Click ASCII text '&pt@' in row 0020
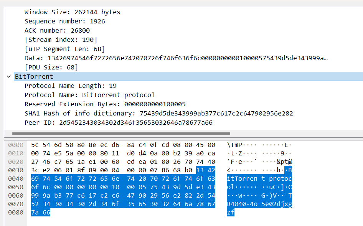 tap(284, 162)
